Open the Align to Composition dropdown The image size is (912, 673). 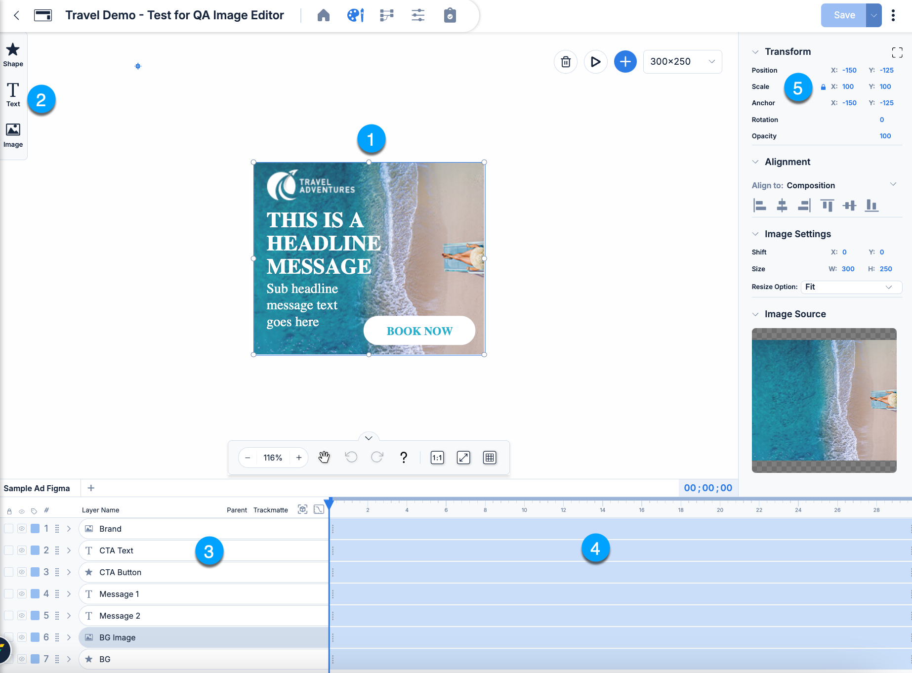coord(824,185)
